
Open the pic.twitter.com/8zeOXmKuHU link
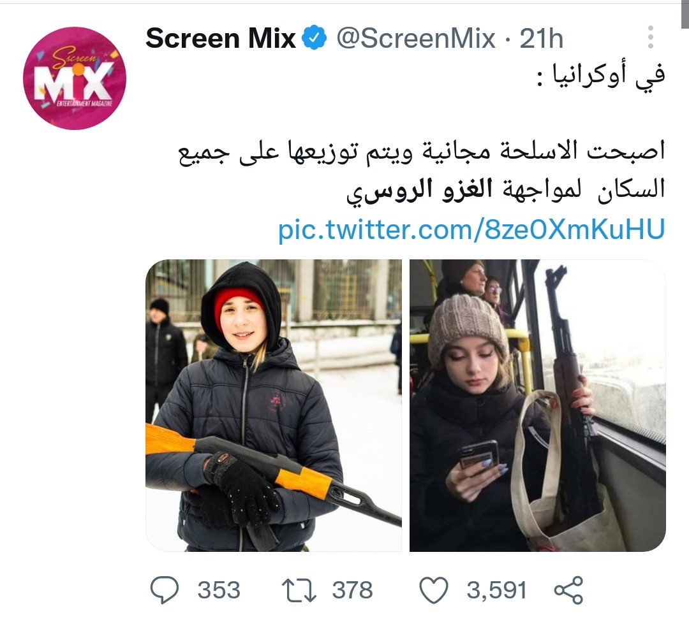[x=471, y=229]
